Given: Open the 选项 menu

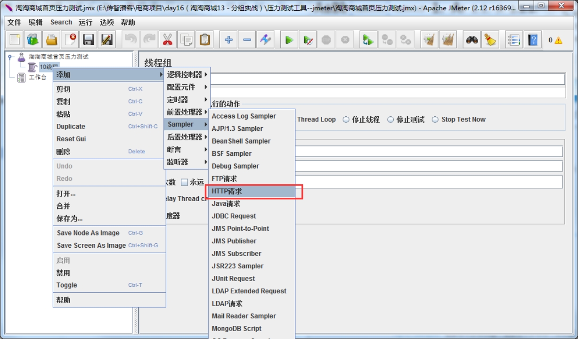Looking at the screenshot, I should click(x=107, y=22).
